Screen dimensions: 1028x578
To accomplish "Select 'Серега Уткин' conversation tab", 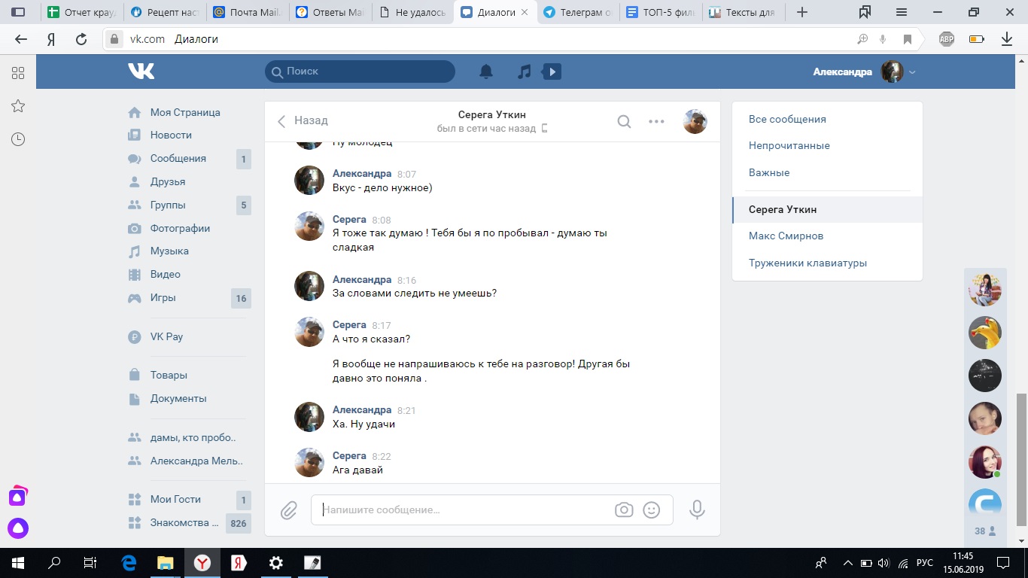I will coord(827,209).
